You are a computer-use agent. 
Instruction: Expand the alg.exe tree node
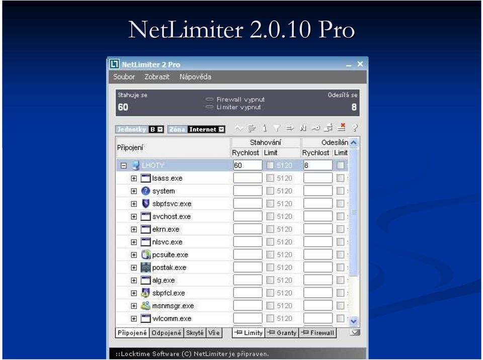(x=134, y=280)
